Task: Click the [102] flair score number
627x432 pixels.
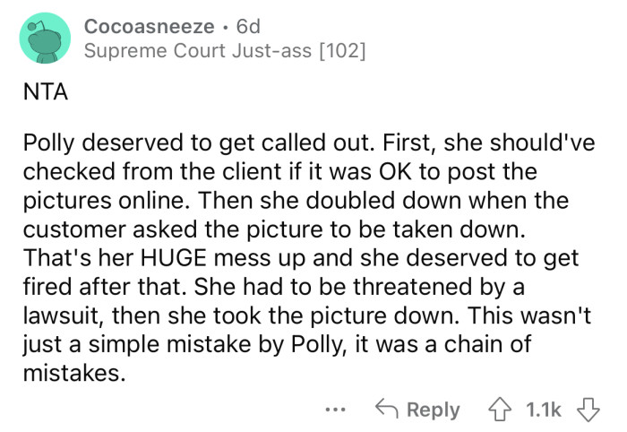Action: [342, 50]
